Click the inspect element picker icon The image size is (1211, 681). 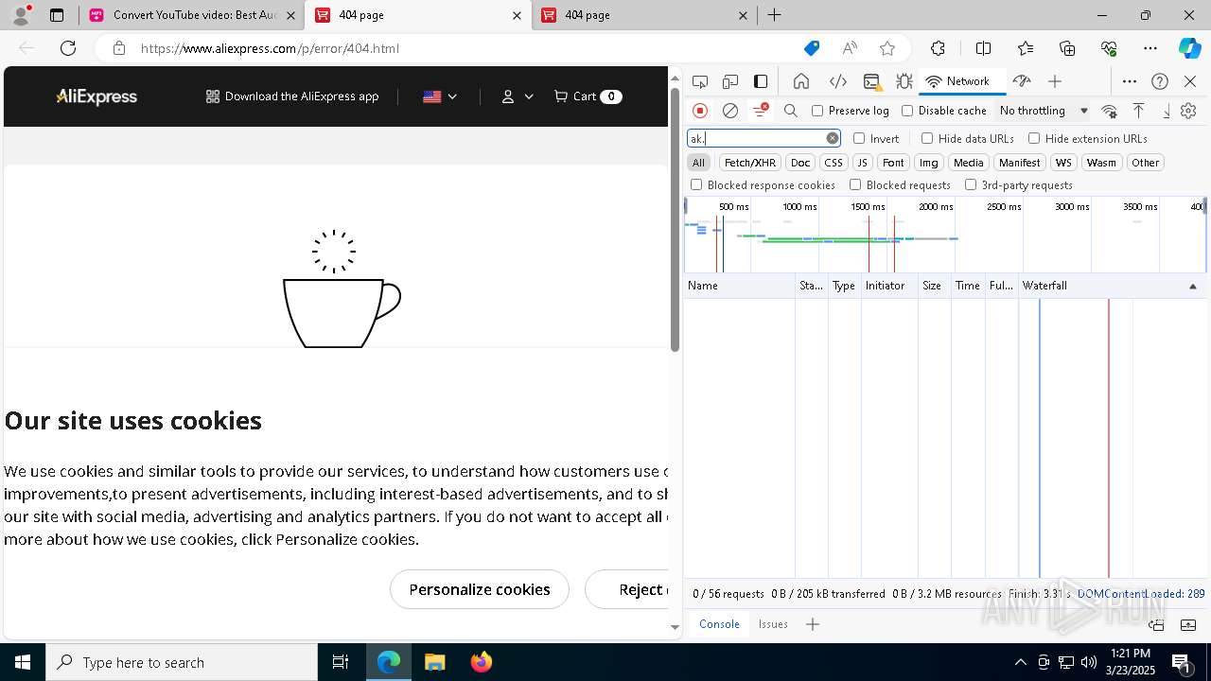coord(700,81)
